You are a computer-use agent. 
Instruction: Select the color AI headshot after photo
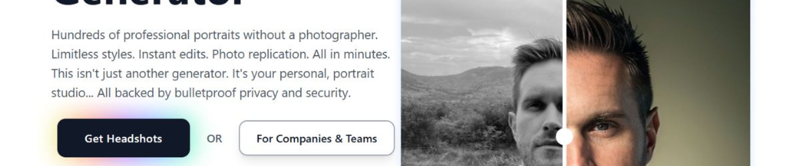coord(658,83)
